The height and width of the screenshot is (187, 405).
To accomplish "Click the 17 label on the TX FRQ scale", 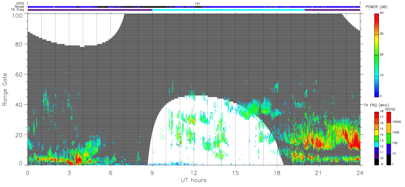I will click(382, 117).
